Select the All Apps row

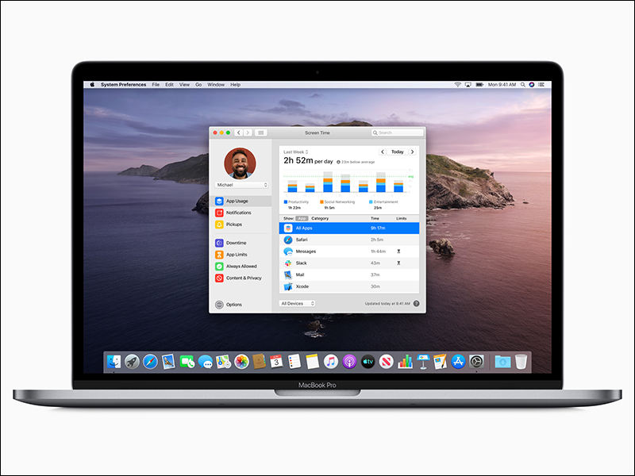point(349,228)
